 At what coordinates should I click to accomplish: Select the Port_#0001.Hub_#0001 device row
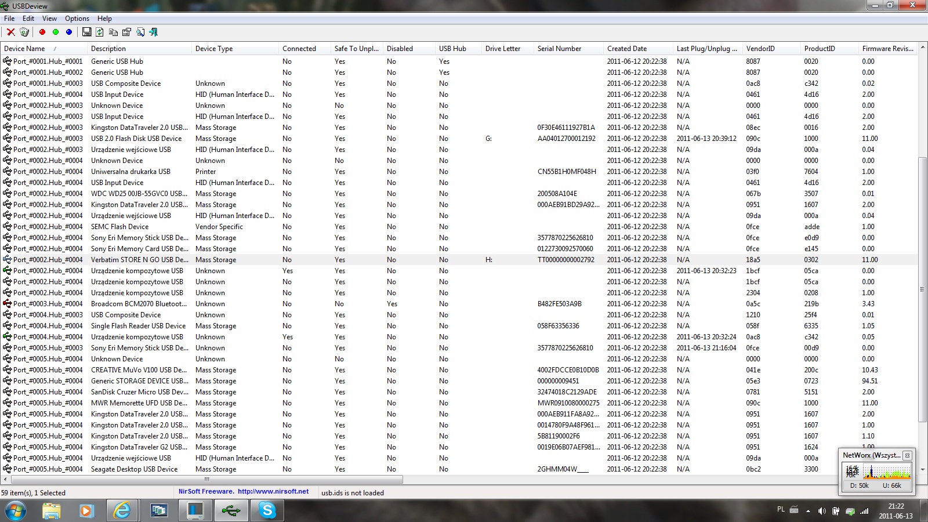pos(459,61)
